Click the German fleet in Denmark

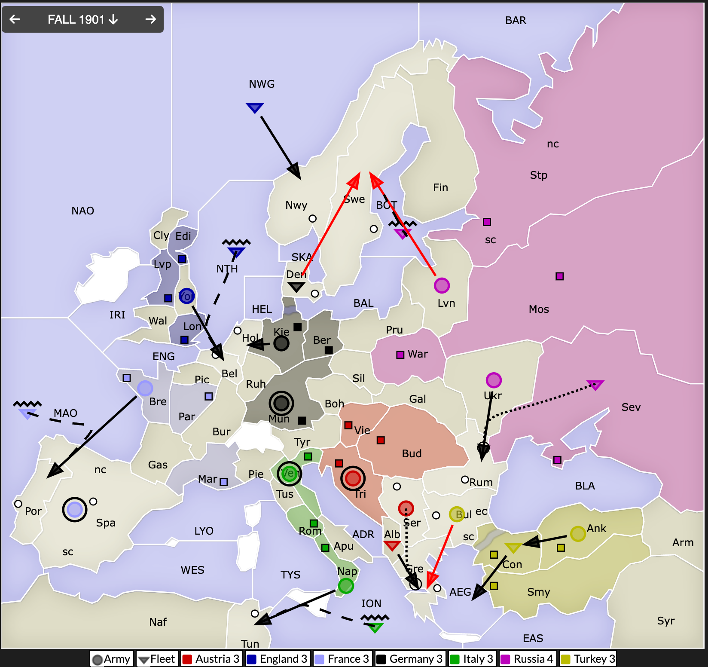click(296, 287)
